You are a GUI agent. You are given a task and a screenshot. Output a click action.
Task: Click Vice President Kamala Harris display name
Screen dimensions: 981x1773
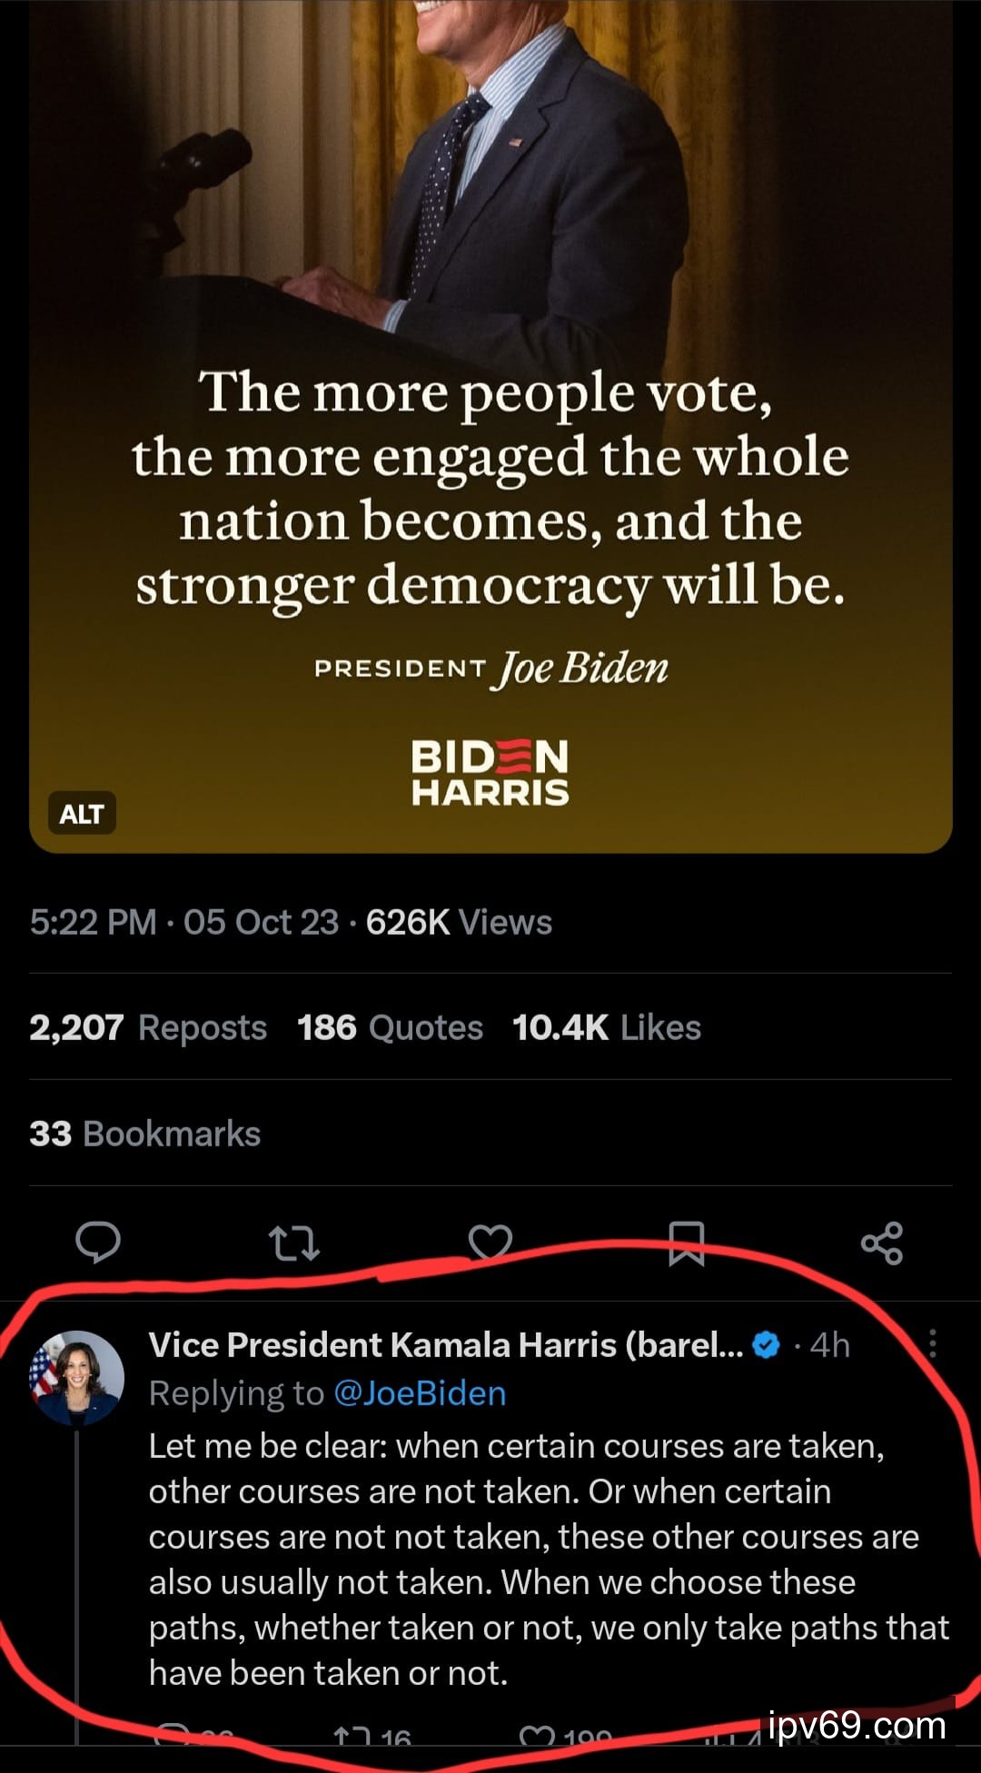click(x=445, y=1345)
